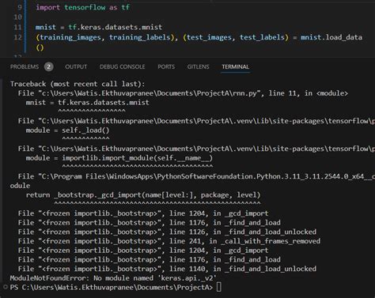375x298 pixels.
Task: Click 'mnist.load_data' call in editor
Action: (x=331, y=37)
